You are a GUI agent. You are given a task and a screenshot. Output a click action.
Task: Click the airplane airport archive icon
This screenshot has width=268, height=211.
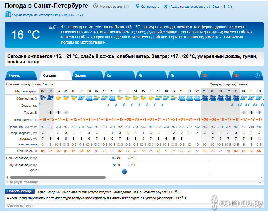tap(165, 6)
